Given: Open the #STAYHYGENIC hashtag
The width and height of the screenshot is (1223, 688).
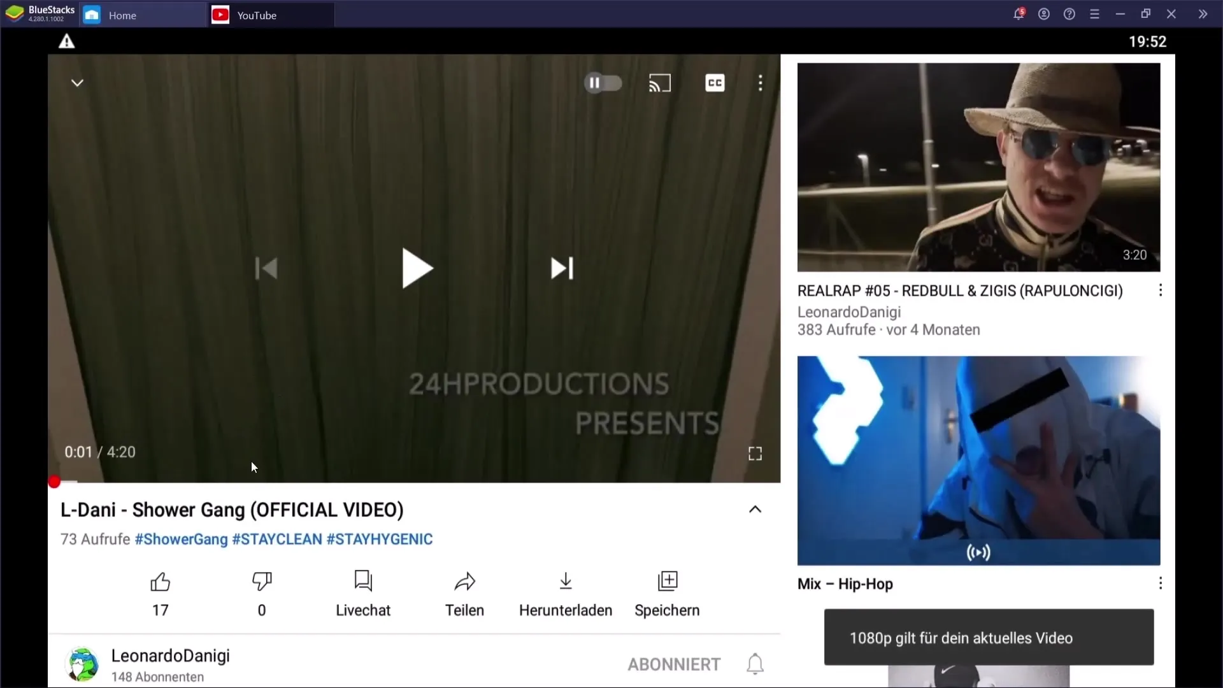Looking at the screenshot, I should [x=380, y=540].
